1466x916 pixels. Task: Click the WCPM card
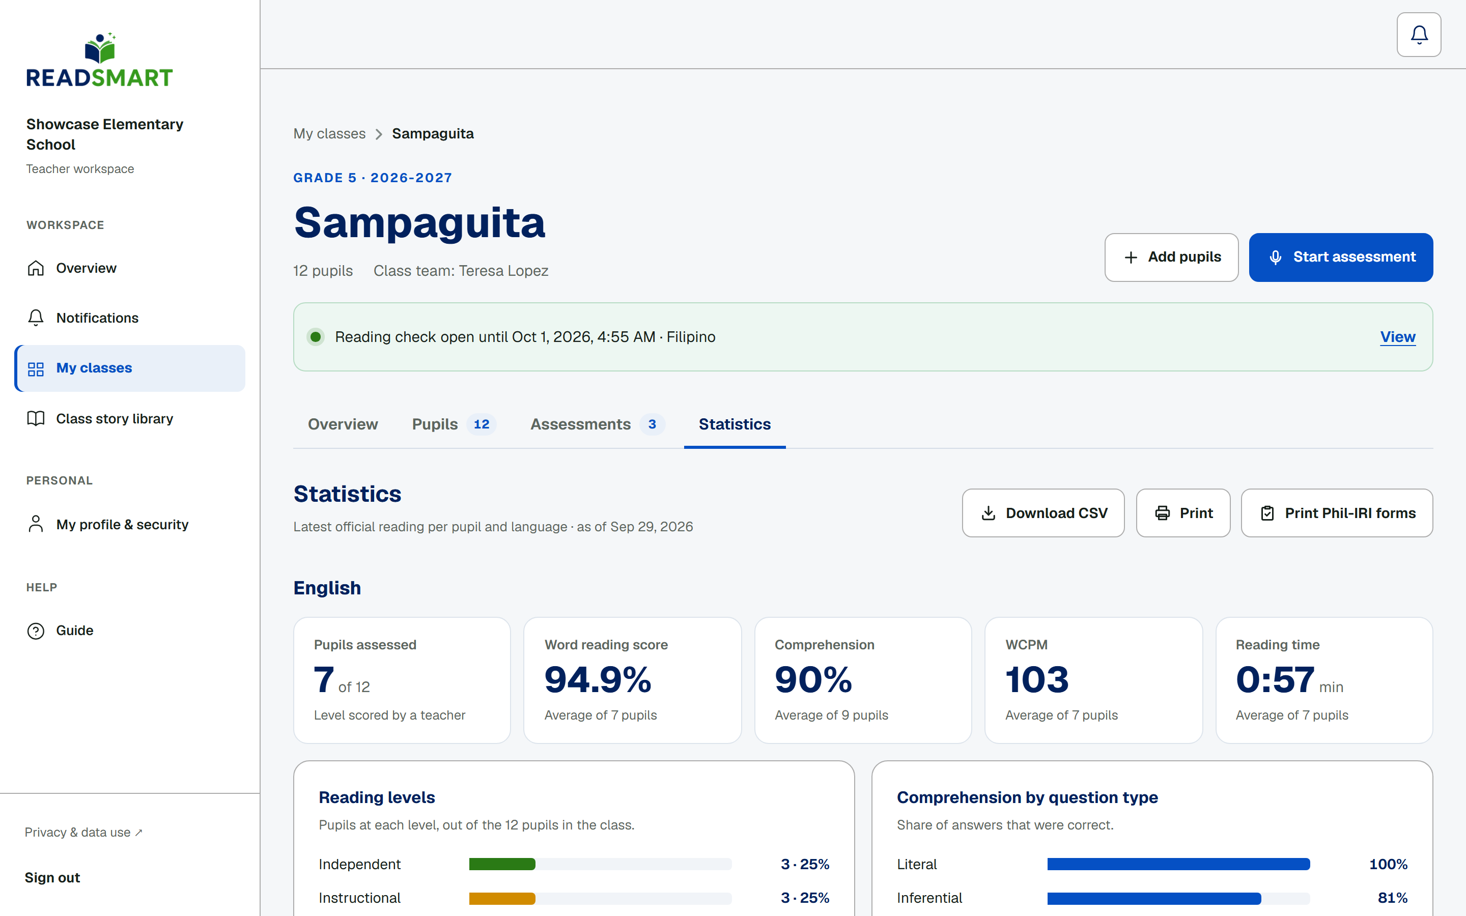1093,680
